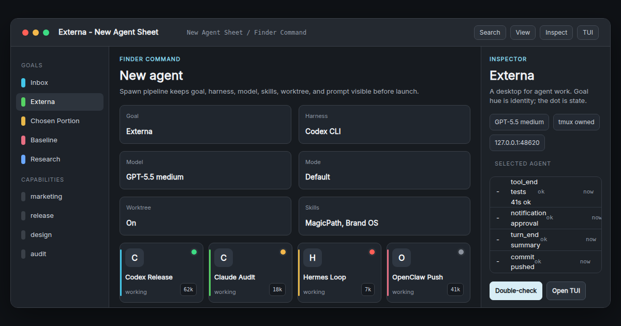621x326 pixels.
Task: Click the marker beside audit capability
Action: [23, 254]
